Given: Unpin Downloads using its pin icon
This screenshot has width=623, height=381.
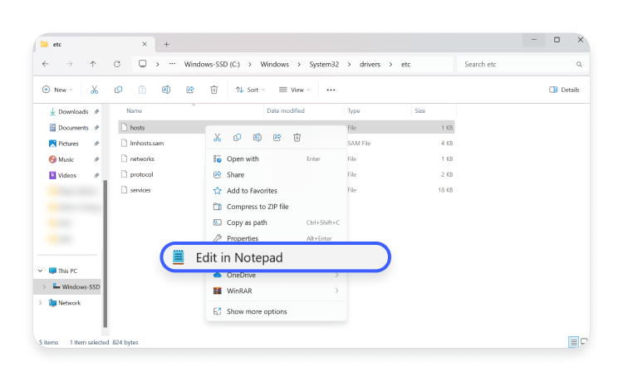Looking at the screenshot, I should (96, 112).
